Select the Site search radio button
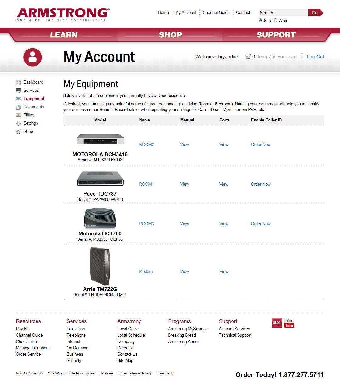340x389 pixels. click(x=261, y=20)
